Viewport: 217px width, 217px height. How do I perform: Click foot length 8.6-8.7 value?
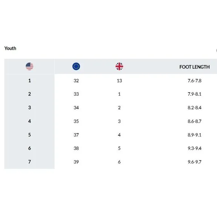[195, 121]
